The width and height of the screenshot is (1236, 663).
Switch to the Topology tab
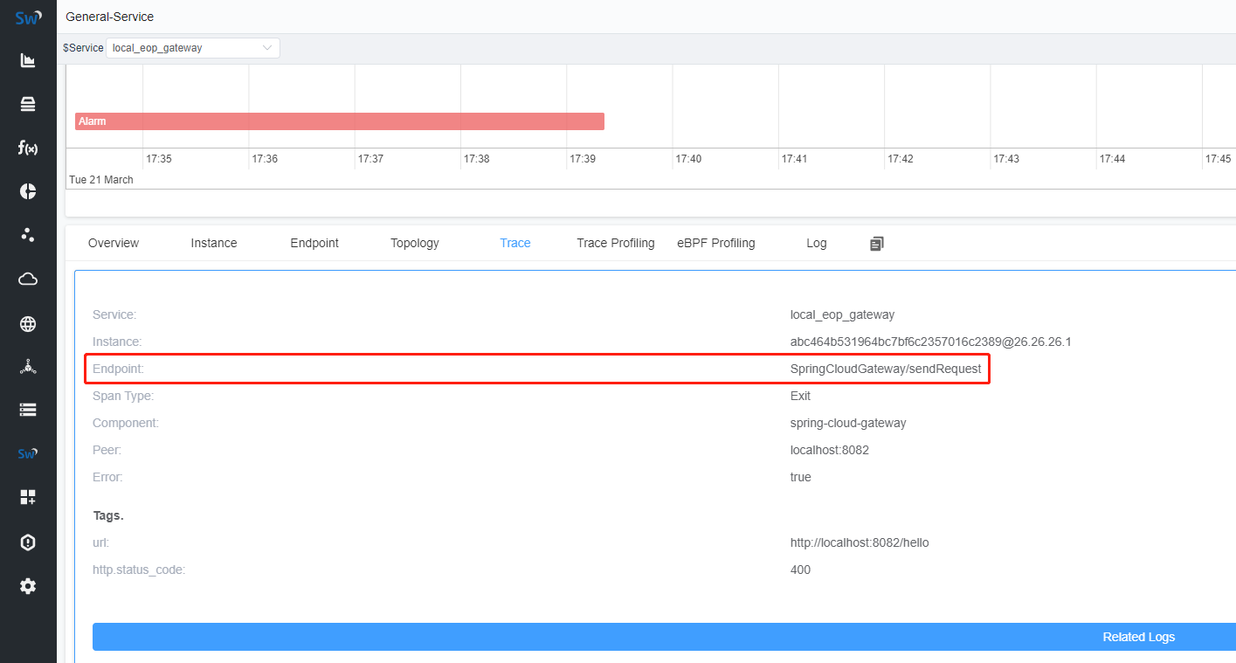pos(414,243)
